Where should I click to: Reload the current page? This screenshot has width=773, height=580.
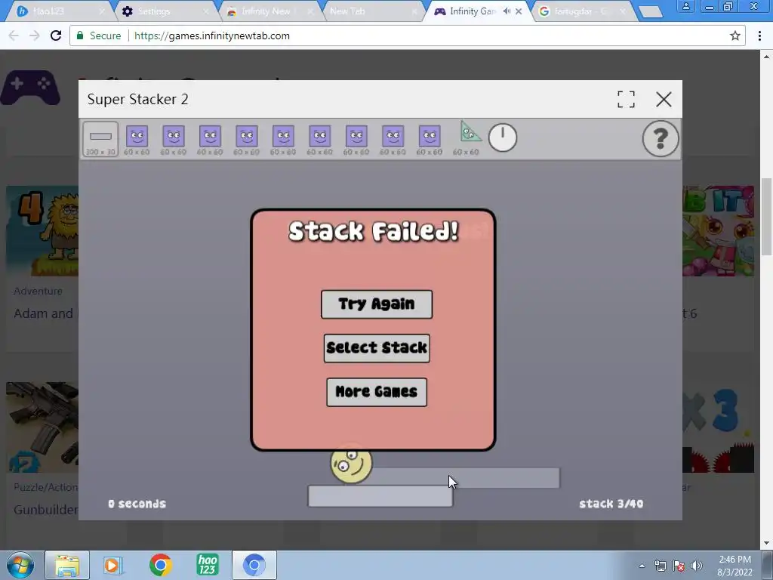tap(56, 35)
